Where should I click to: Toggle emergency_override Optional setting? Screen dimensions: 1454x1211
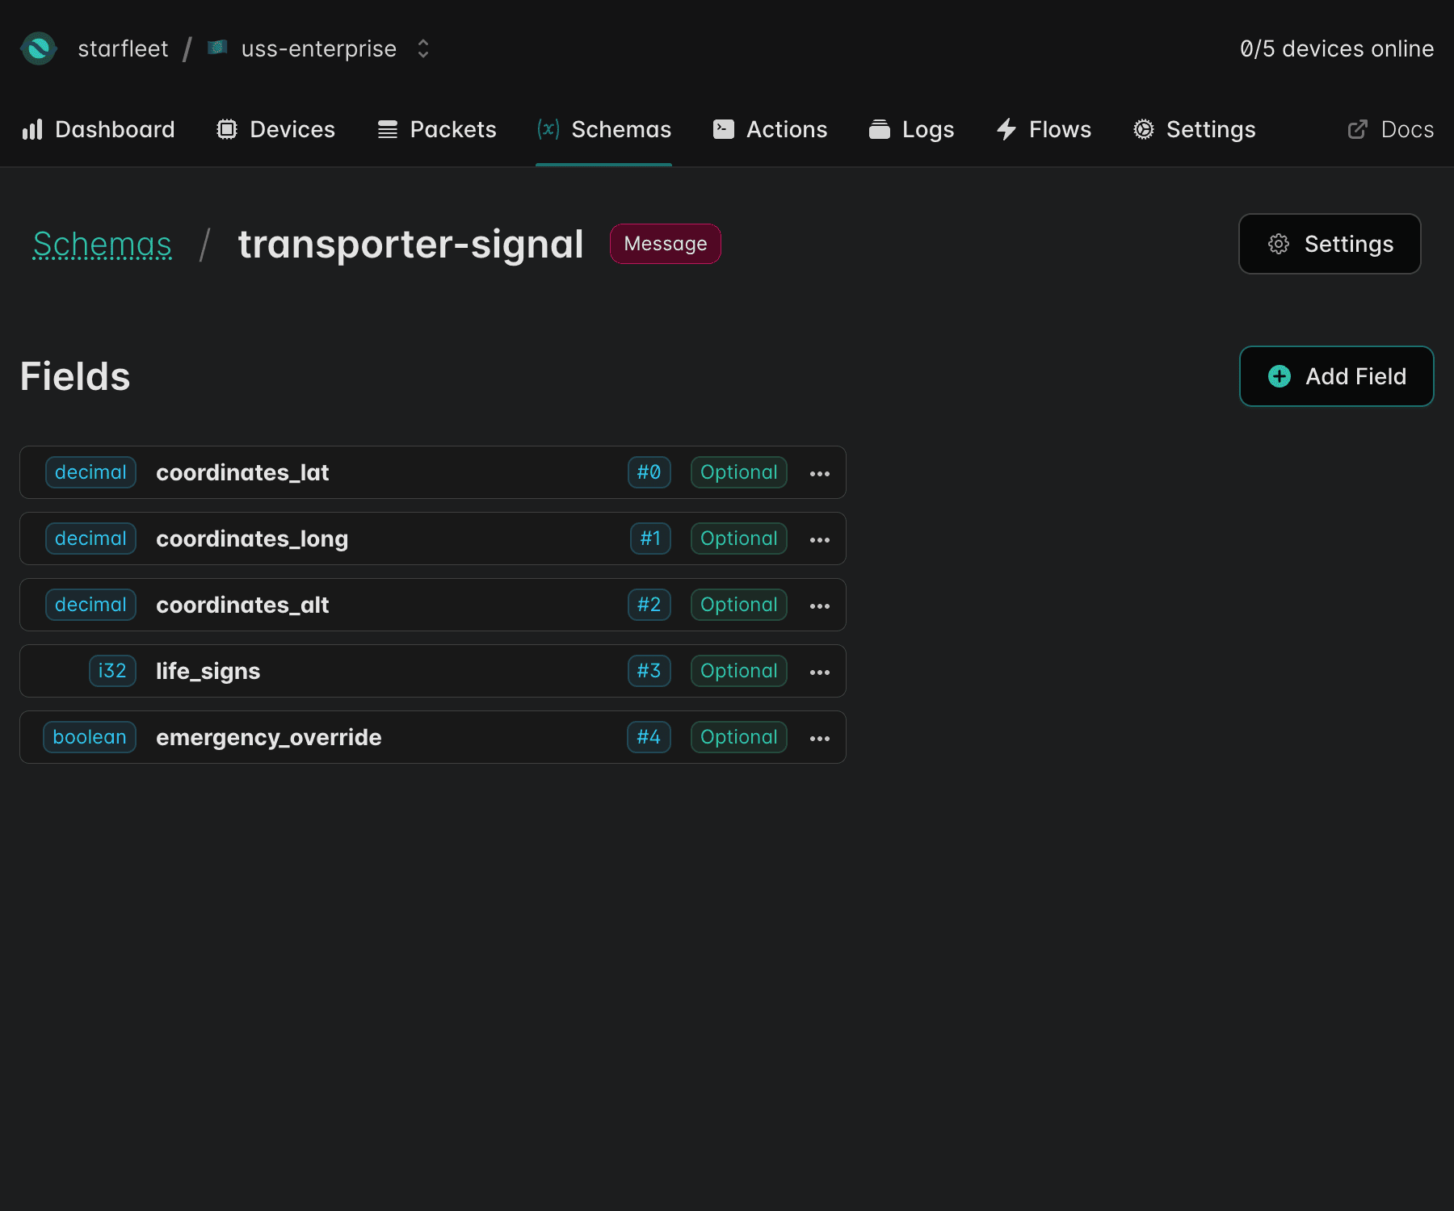point(738,737)
